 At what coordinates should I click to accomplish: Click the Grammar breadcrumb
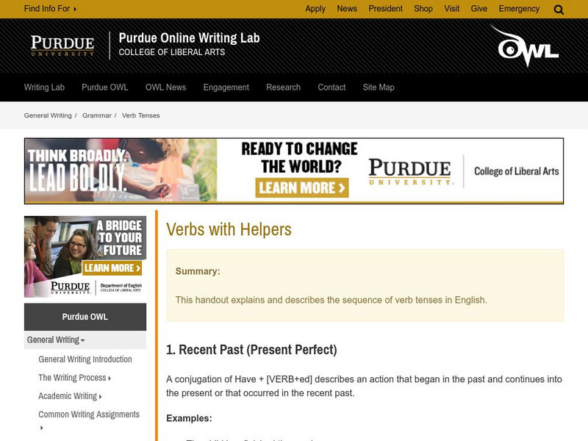[x=97, y=115]
